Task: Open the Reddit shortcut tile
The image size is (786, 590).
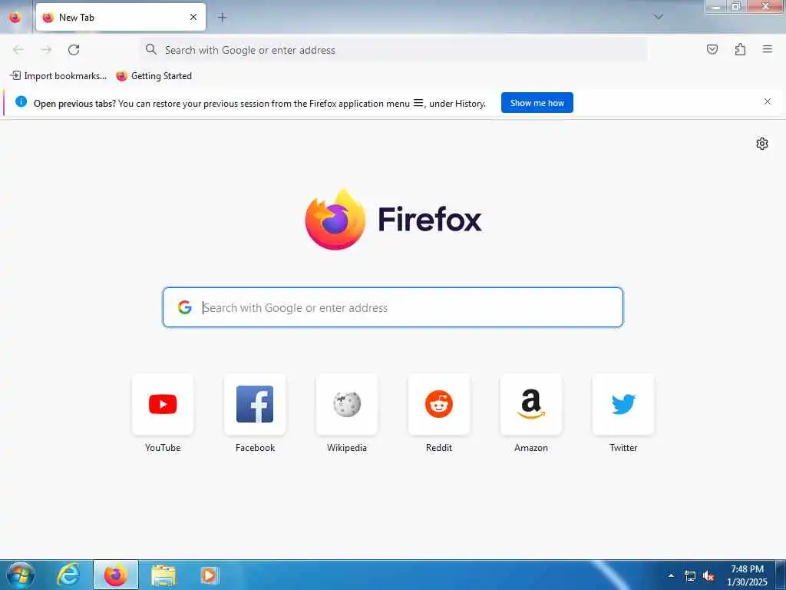Action: (x=439, y=404)
